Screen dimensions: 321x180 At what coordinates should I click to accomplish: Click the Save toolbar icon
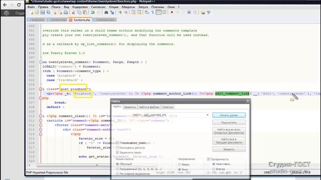(x=43, y=12)
